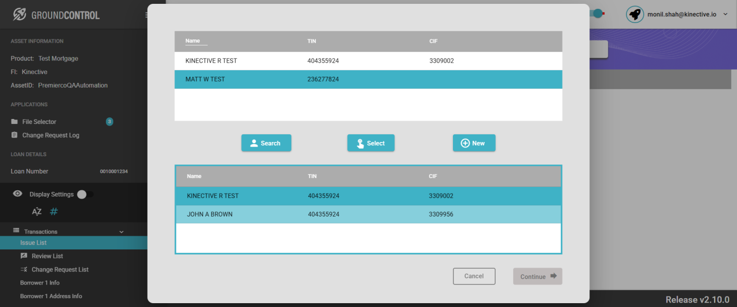Click the File Selector folder icon
Screen dimensions: 737x307
[15, 122]
